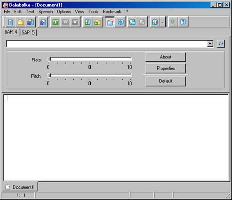Switch to the SAPI 5 tab
Image resolution: width=232 pixels, height=200 pixels.
[x=28, y=32]
